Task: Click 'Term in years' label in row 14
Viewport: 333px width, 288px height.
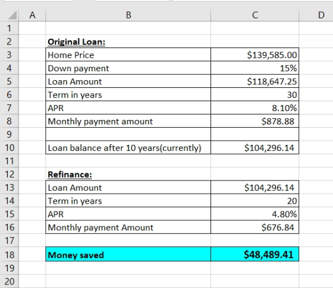Action: tap(128, 201)
